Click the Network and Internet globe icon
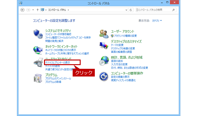 click(38, 50)
